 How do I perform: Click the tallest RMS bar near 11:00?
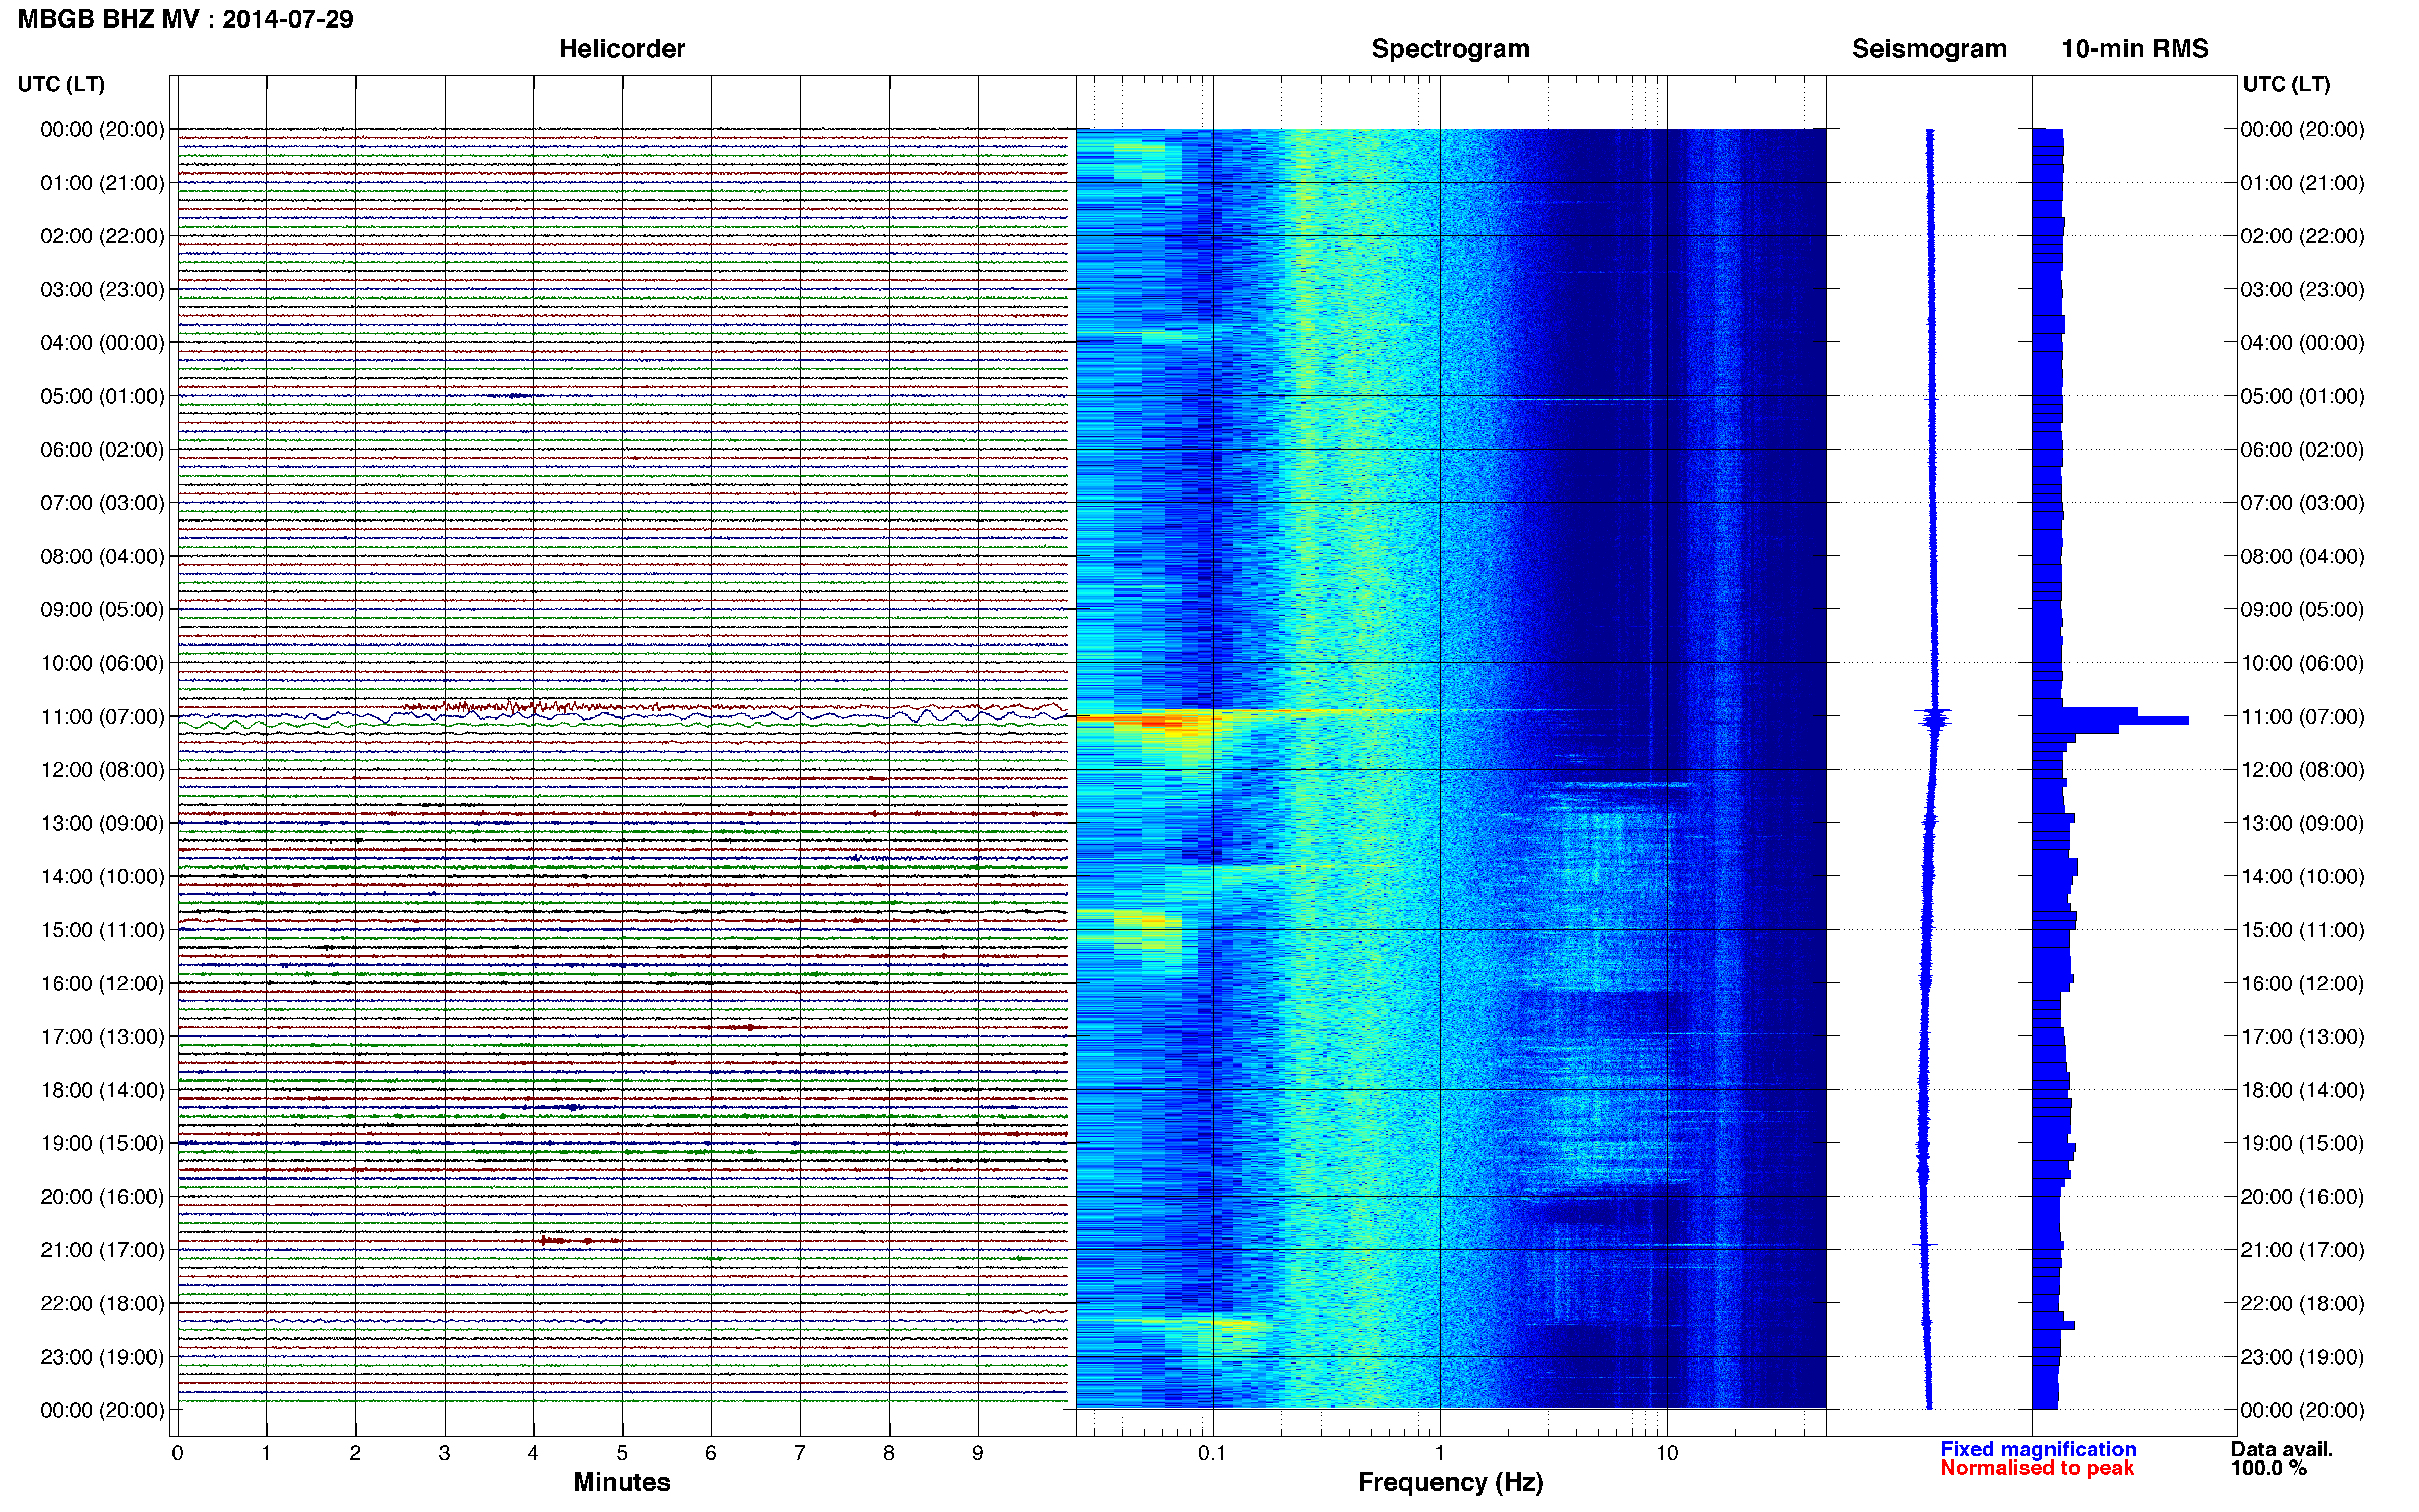click(x=2110, y=721)
